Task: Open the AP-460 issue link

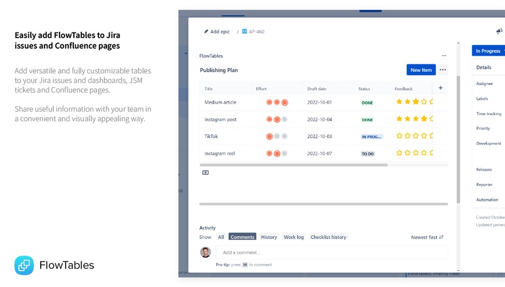Action: tap(256, 31)
